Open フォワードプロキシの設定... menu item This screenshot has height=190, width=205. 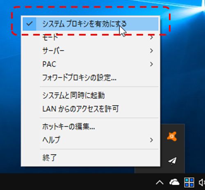[91, 78]
